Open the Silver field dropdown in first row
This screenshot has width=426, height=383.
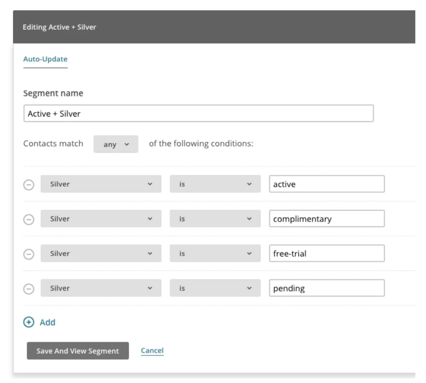pyautogui.click(x=101, y=184)
